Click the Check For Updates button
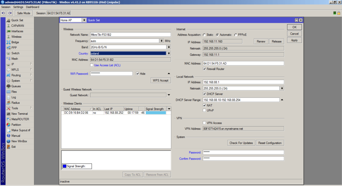The height and width of the screenshot is (186, 342). coord(241,143)
